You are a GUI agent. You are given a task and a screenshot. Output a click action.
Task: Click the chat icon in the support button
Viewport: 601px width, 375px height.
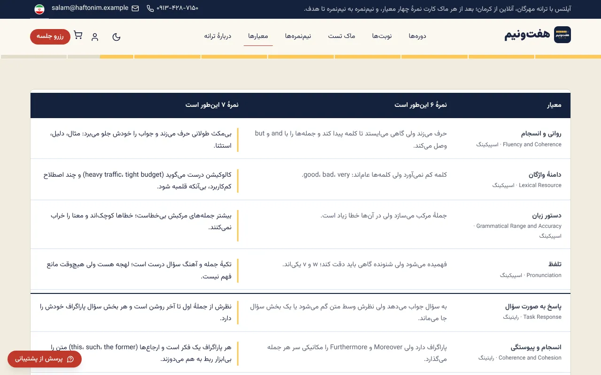(x=70, y=360)
